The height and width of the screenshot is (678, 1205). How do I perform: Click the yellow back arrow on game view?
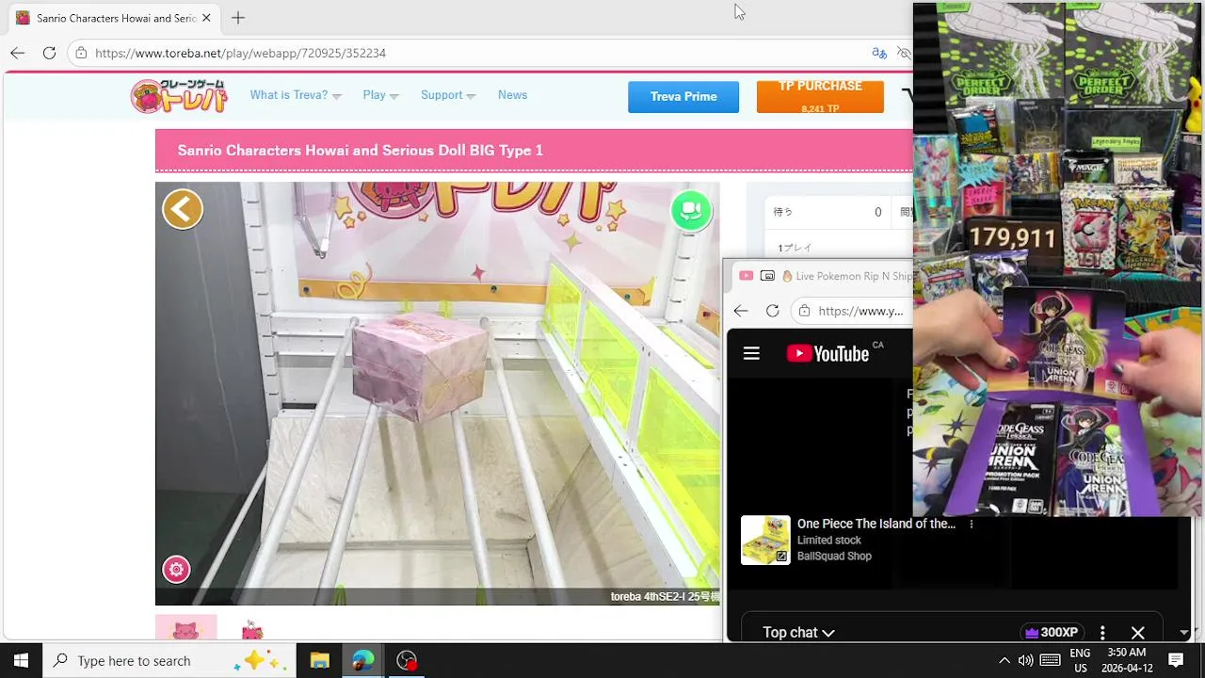click(x=183, y=209)
